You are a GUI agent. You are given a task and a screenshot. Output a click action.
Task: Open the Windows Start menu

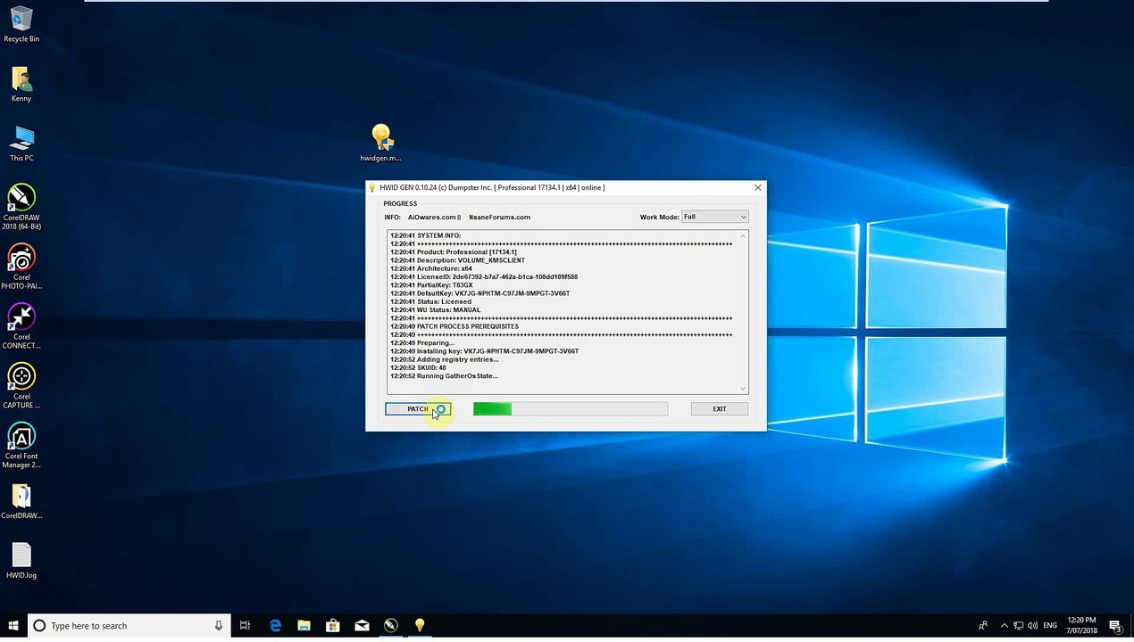click(x=13, y=626)
